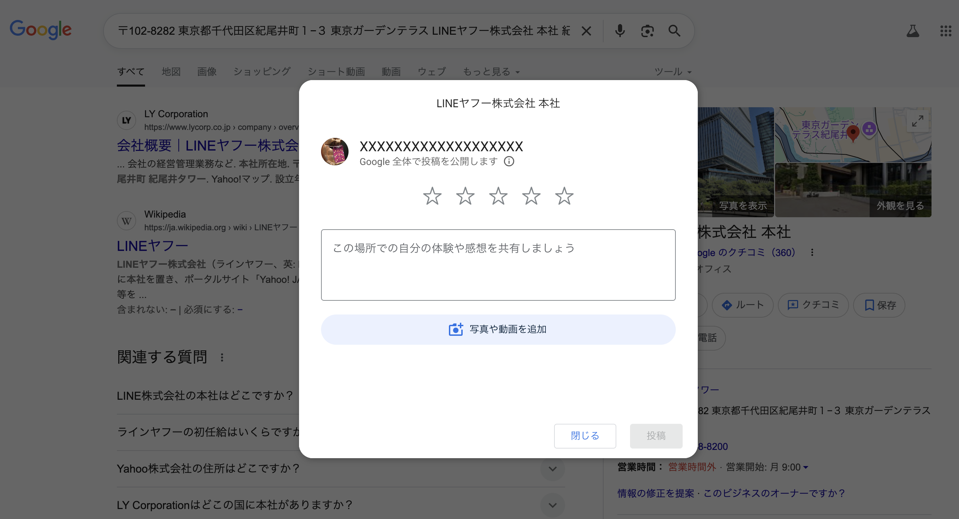Expand the map with the fullscreen arrows icon
The height and width of the screenshot is (519, 959).
[x=917, y=121]
